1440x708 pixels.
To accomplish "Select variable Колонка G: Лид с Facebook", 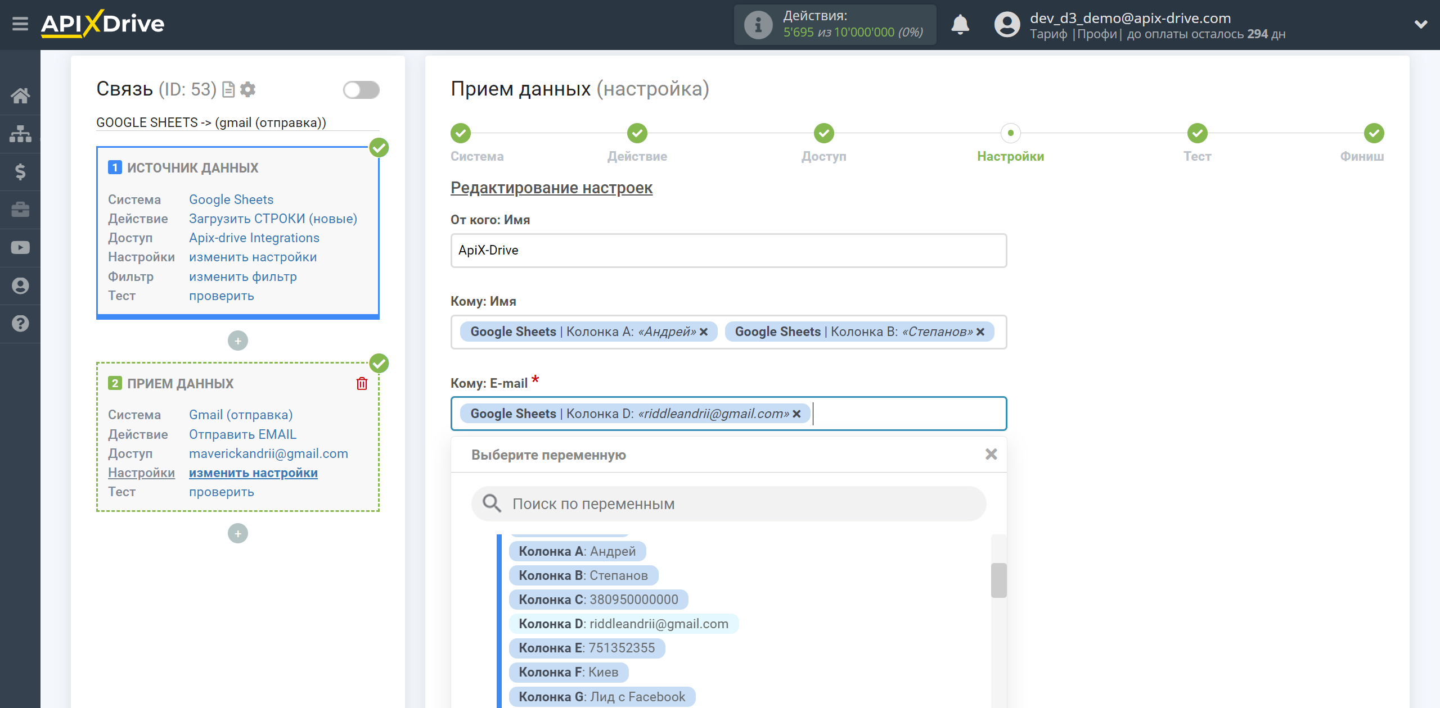I will [602, 697].
